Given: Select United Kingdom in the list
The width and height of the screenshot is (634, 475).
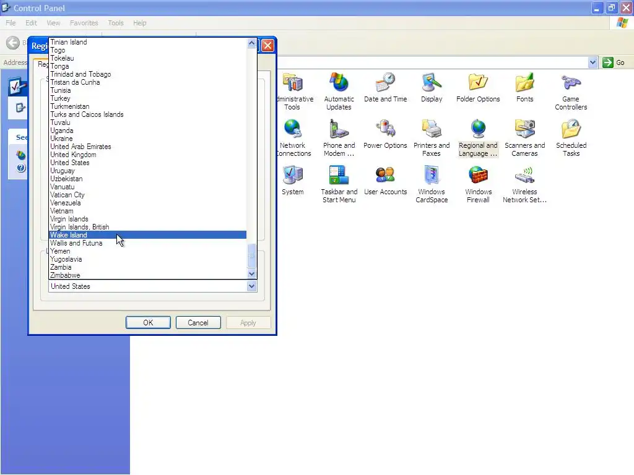Looking at the screenshot, I should tap(147, 155).
